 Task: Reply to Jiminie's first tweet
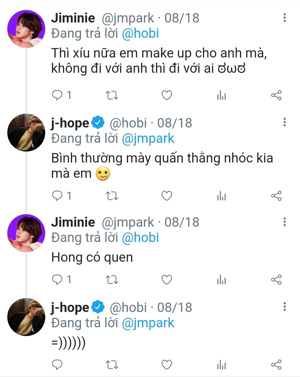[x=57, y=95]
